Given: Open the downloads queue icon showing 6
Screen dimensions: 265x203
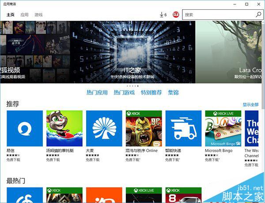Looking at the screenshot, I should [x=163, y=15].
